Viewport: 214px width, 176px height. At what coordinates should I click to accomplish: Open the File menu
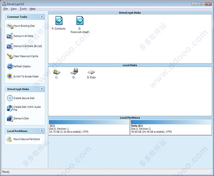pos(5,9)
